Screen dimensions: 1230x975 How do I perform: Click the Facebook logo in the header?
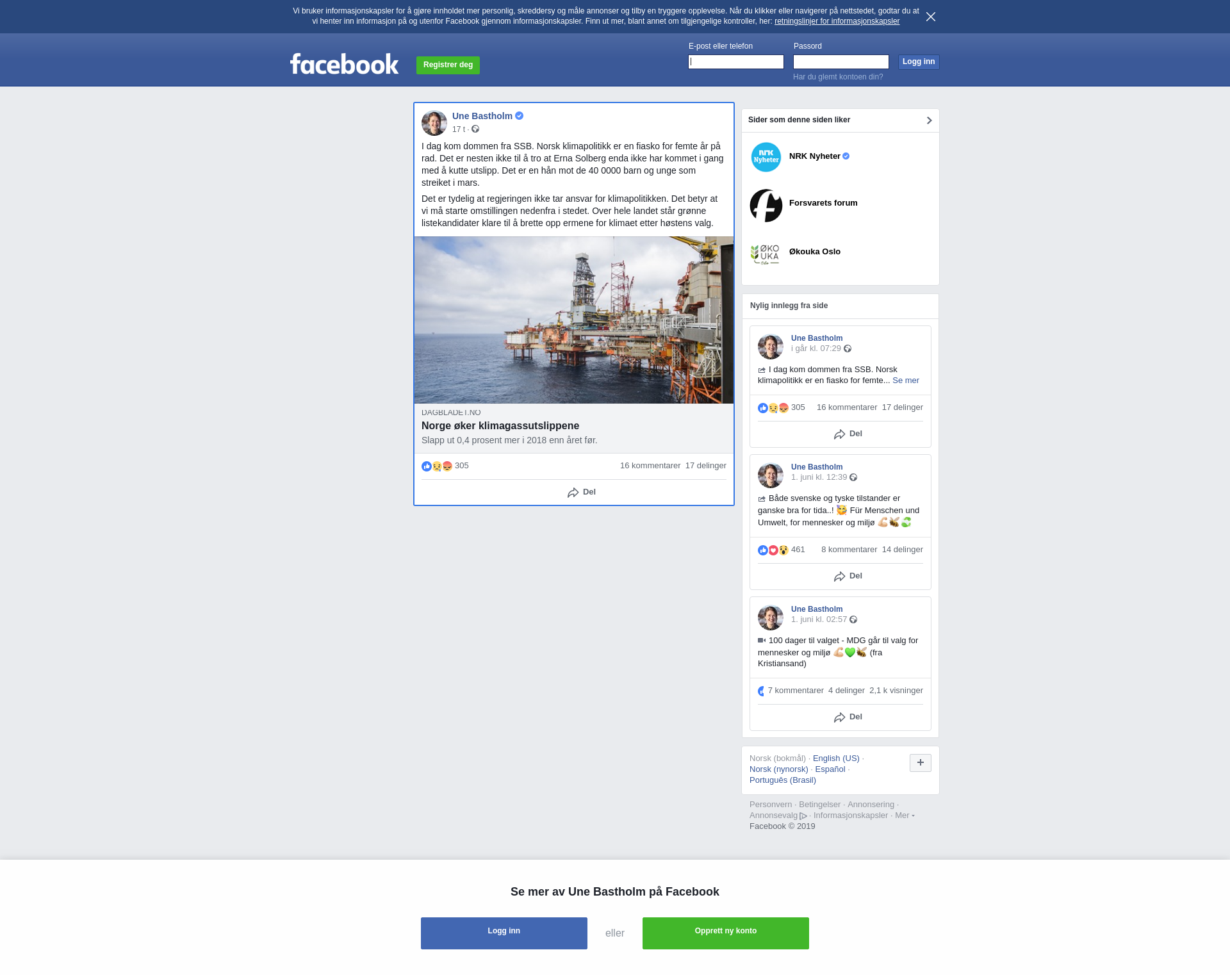[x=344, y=64]
